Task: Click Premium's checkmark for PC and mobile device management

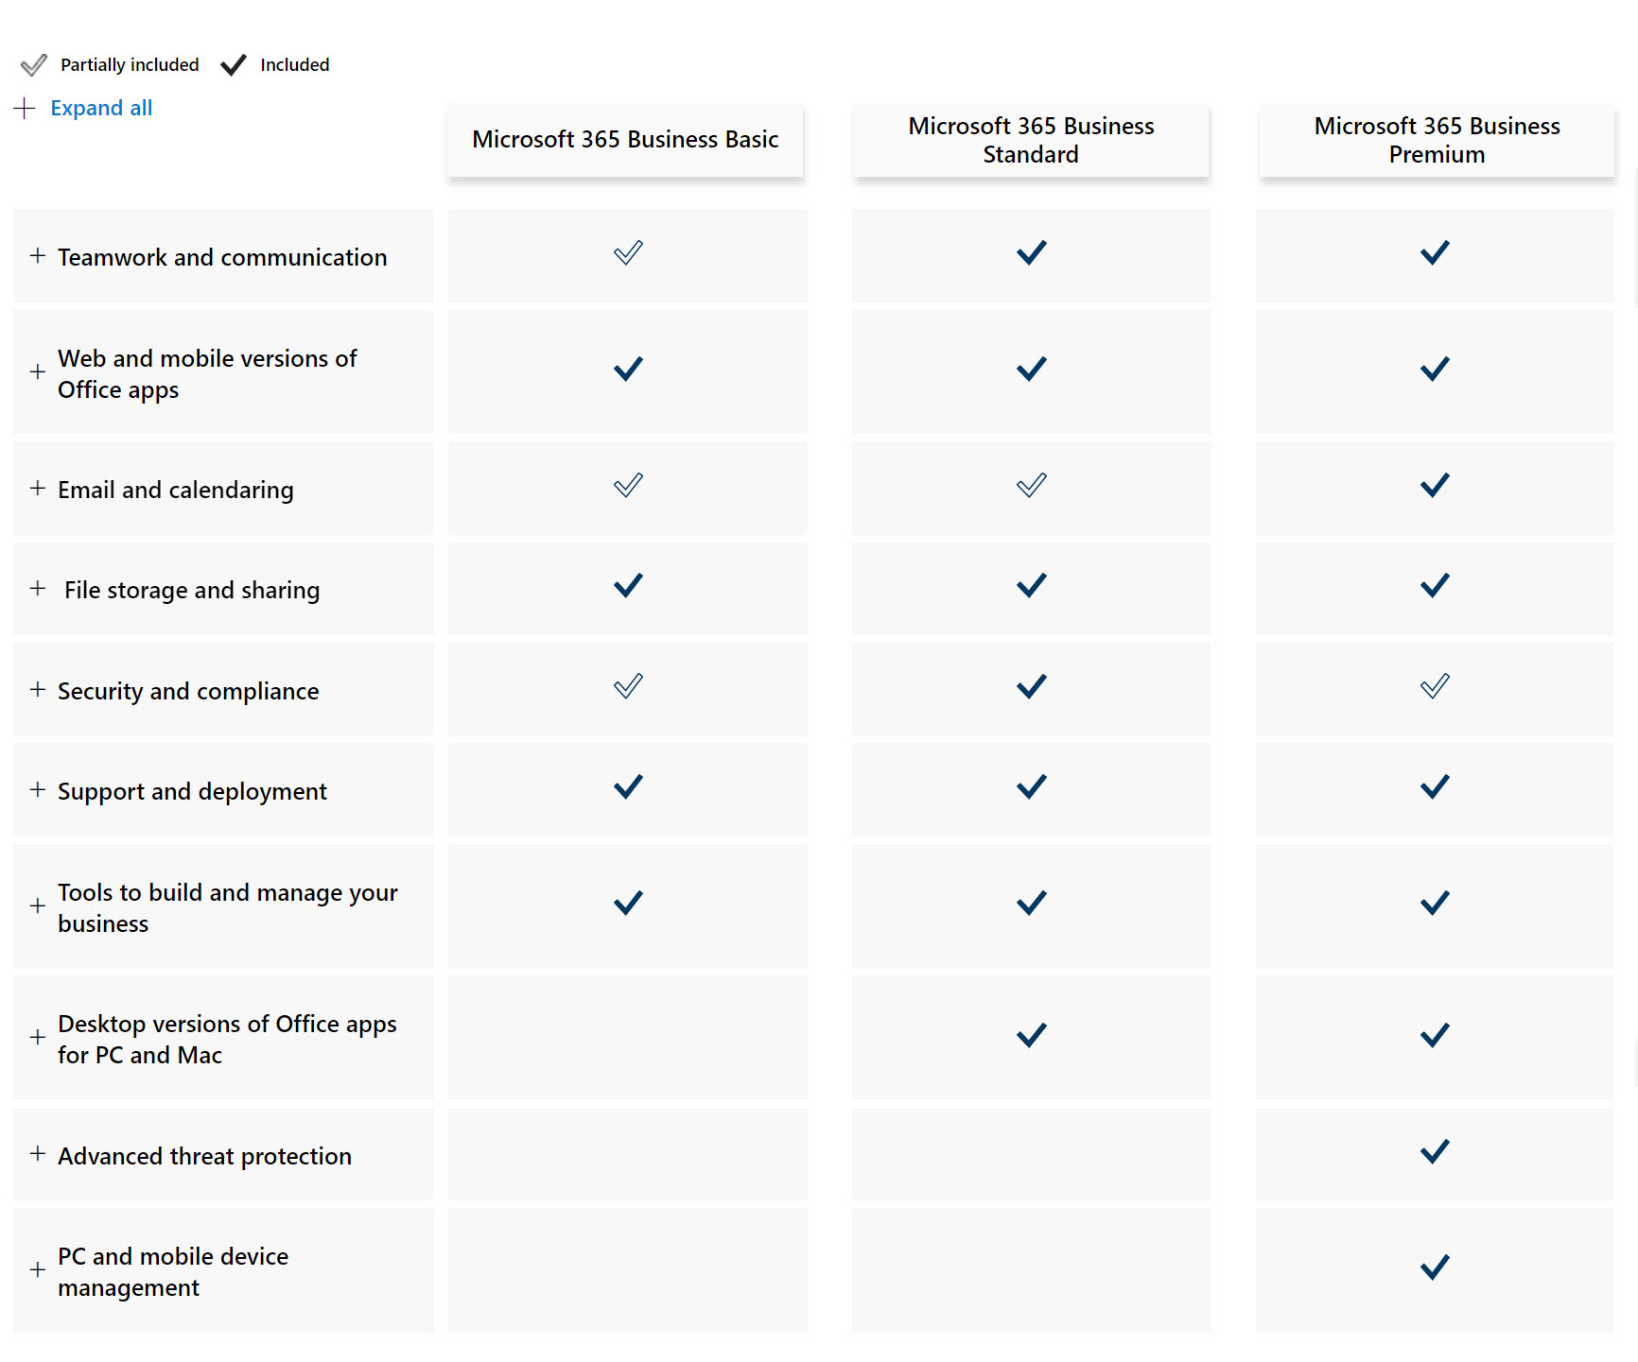Action: 1435,1267
